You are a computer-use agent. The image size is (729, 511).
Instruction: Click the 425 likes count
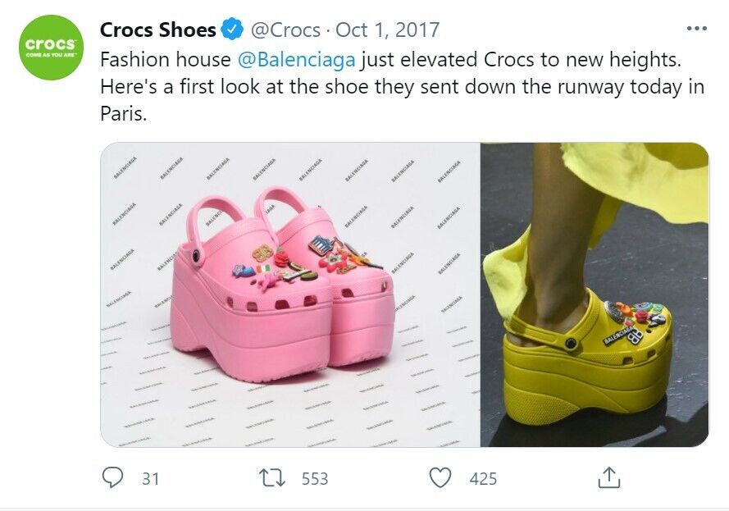click(x=483, y=478)
